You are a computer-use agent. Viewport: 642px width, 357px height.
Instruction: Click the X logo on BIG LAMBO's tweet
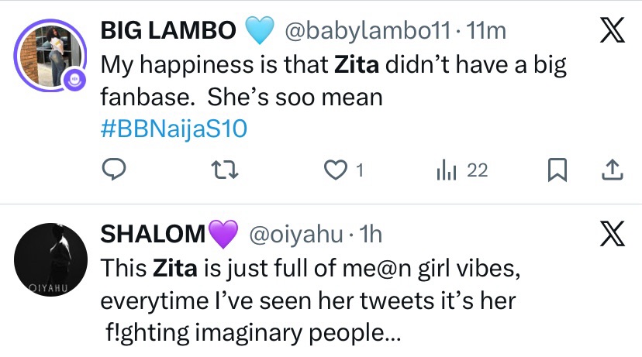point(610,30)
